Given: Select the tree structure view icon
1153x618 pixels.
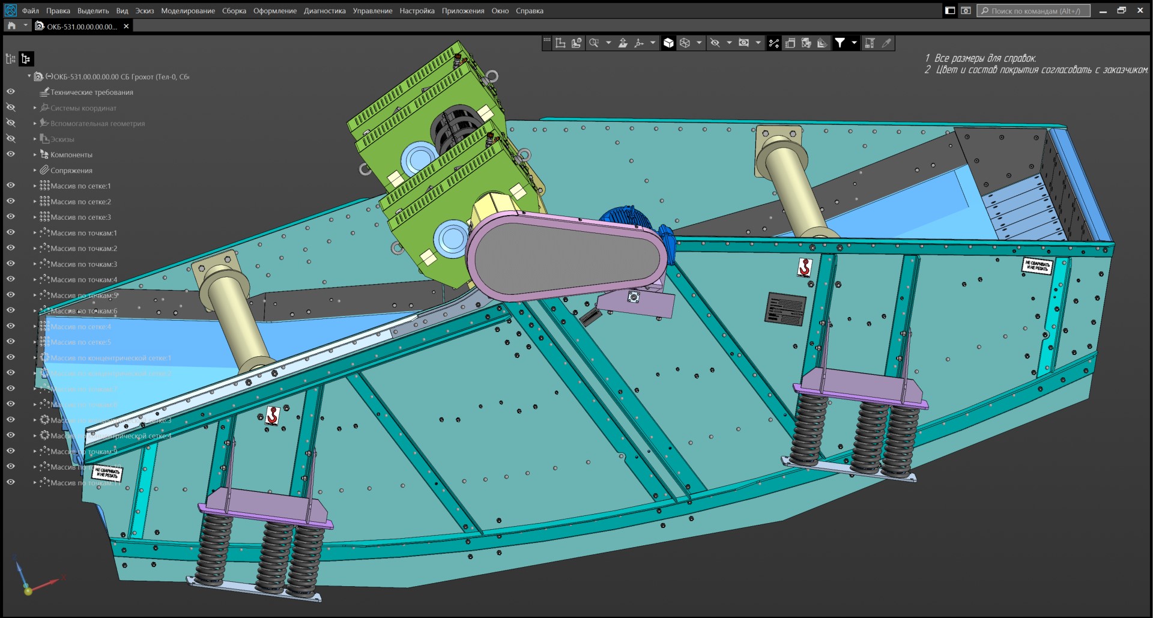Looking at the screenshot, I should click(x=26, y=58).
